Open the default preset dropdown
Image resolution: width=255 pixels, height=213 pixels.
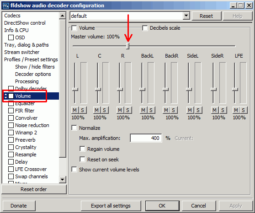point(186,16)
